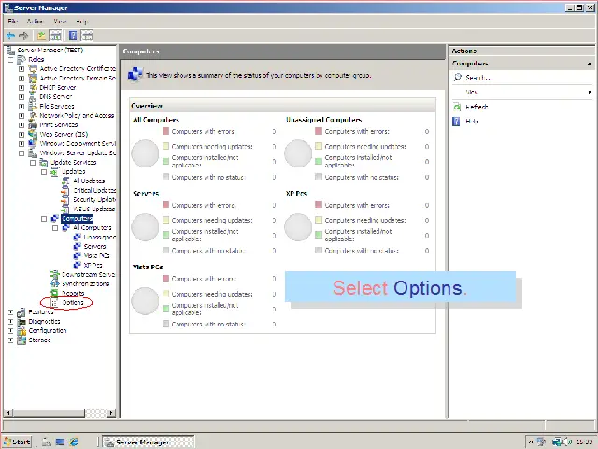Select the Computers tree node
The image size is (598, 449).
[77, 218]
